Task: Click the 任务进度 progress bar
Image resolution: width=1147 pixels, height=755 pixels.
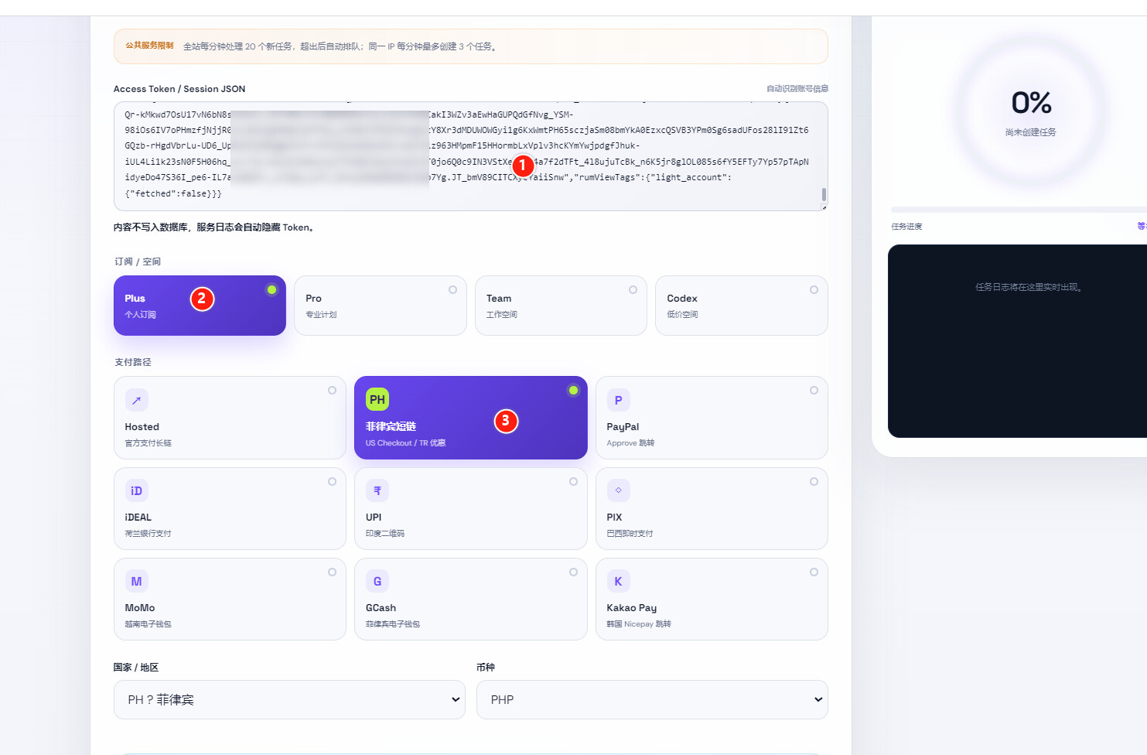Action: pos(1019,210)
